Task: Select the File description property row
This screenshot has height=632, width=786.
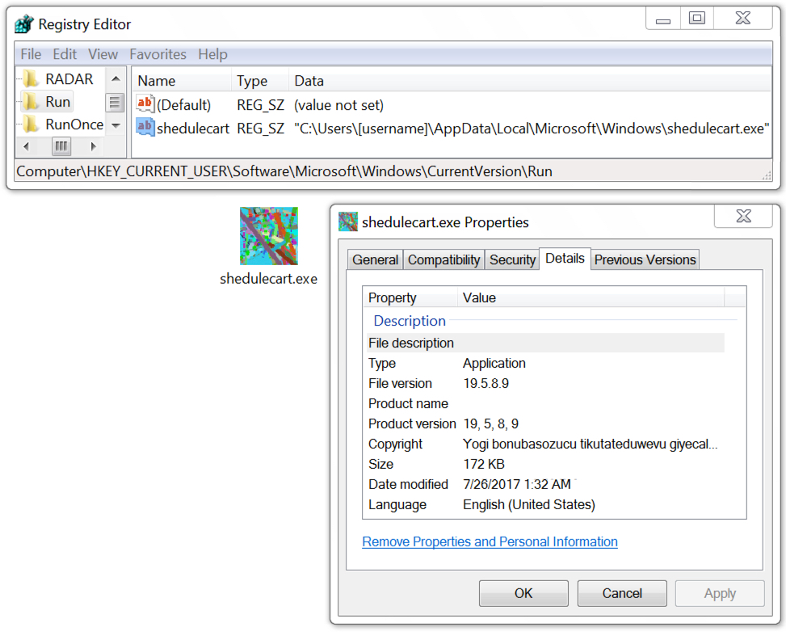Action: (x=545, y=343)
